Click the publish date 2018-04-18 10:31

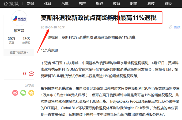pyautogui.click(x=53, y=27)
